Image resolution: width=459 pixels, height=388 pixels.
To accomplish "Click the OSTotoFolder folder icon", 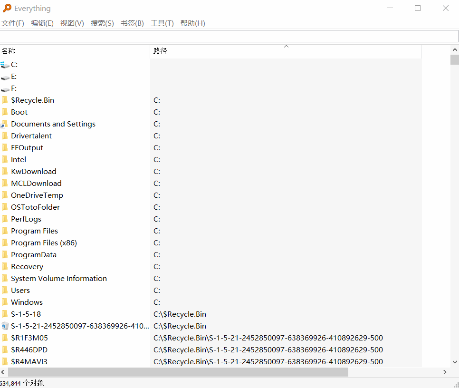I will tap(5, 207).
